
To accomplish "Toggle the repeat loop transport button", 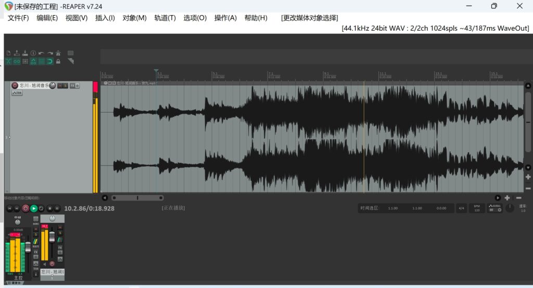I will point(41,208).
